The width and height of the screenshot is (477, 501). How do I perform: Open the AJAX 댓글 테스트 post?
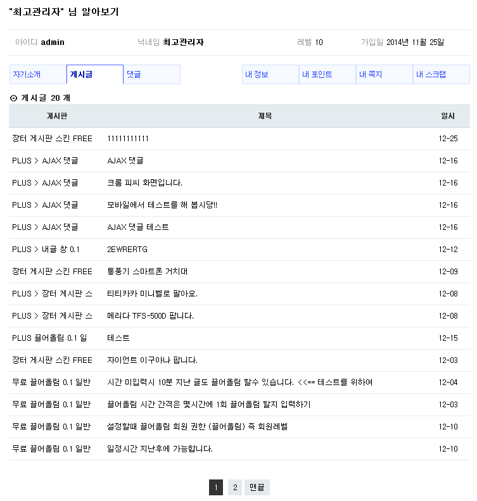pos(138,227)
